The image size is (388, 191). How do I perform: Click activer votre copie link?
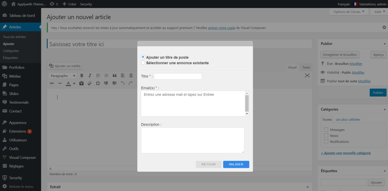[x=221, y=28]
